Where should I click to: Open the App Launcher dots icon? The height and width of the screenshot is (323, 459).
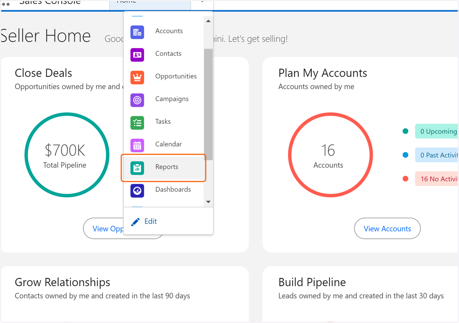[6, 4]
